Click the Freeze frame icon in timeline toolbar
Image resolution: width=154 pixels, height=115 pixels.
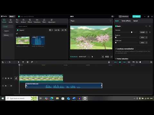click(28, 62)
